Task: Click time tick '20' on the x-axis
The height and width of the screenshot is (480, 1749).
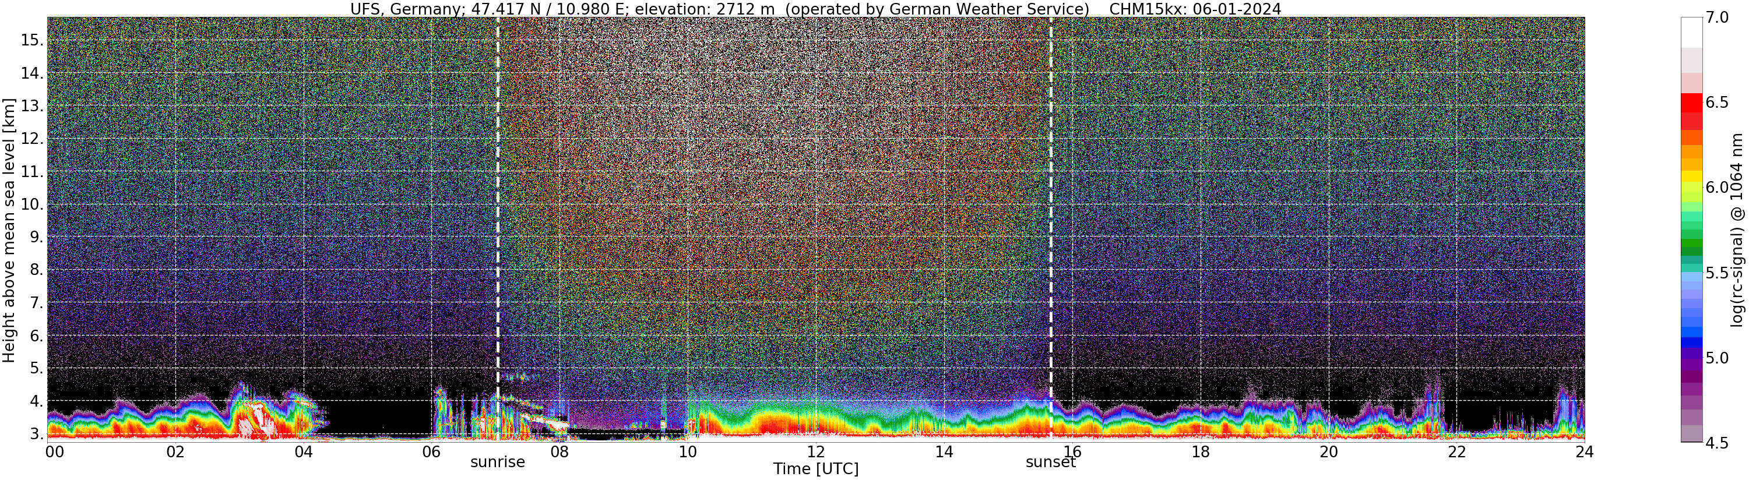Action: 1328,451
